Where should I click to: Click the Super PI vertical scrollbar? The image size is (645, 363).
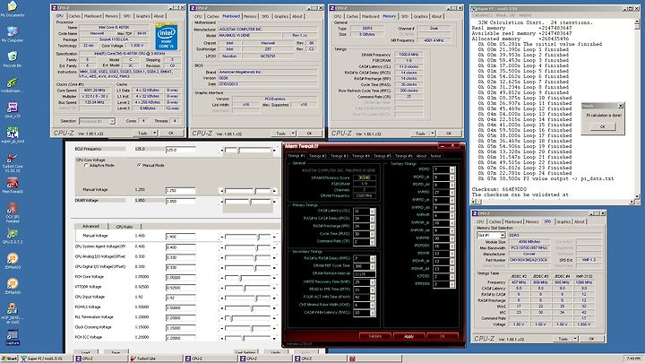[x=637, y=108]
